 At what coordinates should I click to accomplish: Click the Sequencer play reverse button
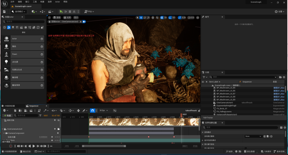30,146
